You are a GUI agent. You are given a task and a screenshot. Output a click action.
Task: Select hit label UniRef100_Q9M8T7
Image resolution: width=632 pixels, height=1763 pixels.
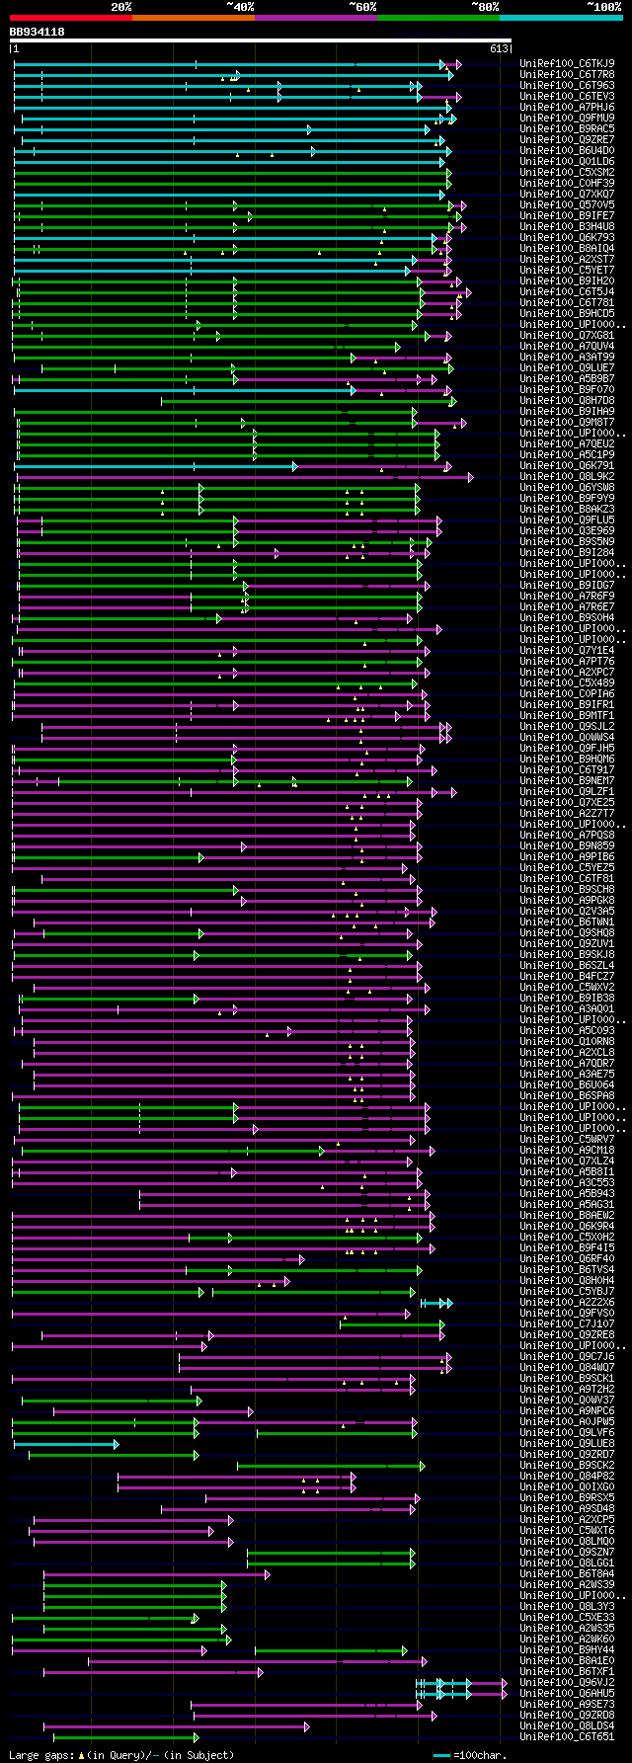(567, 422)
